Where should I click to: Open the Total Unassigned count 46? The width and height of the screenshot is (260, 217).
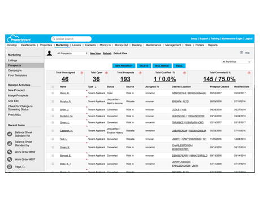click(x=65, y=79)
